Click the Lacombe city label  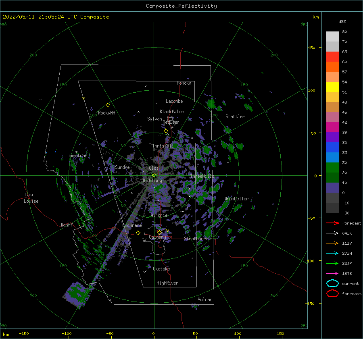(174, 101)
